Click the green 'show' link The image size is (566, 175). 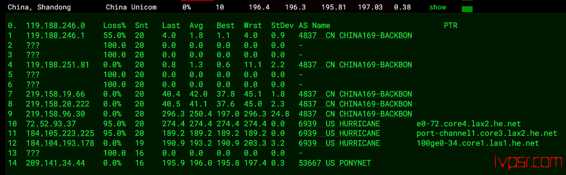tap(438, 7)
